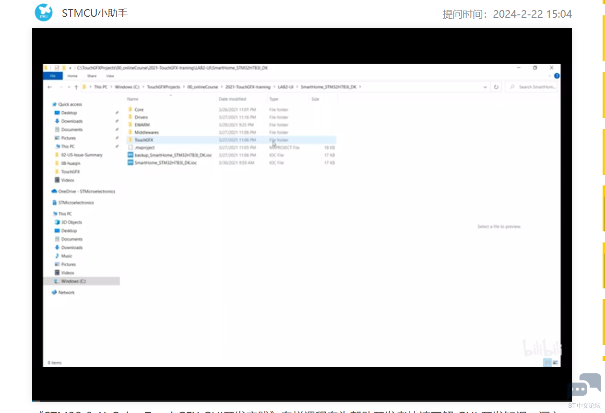Open Pictures under This PC tree
The width and height of the screenshot is (605, 413).
point(68,264)
